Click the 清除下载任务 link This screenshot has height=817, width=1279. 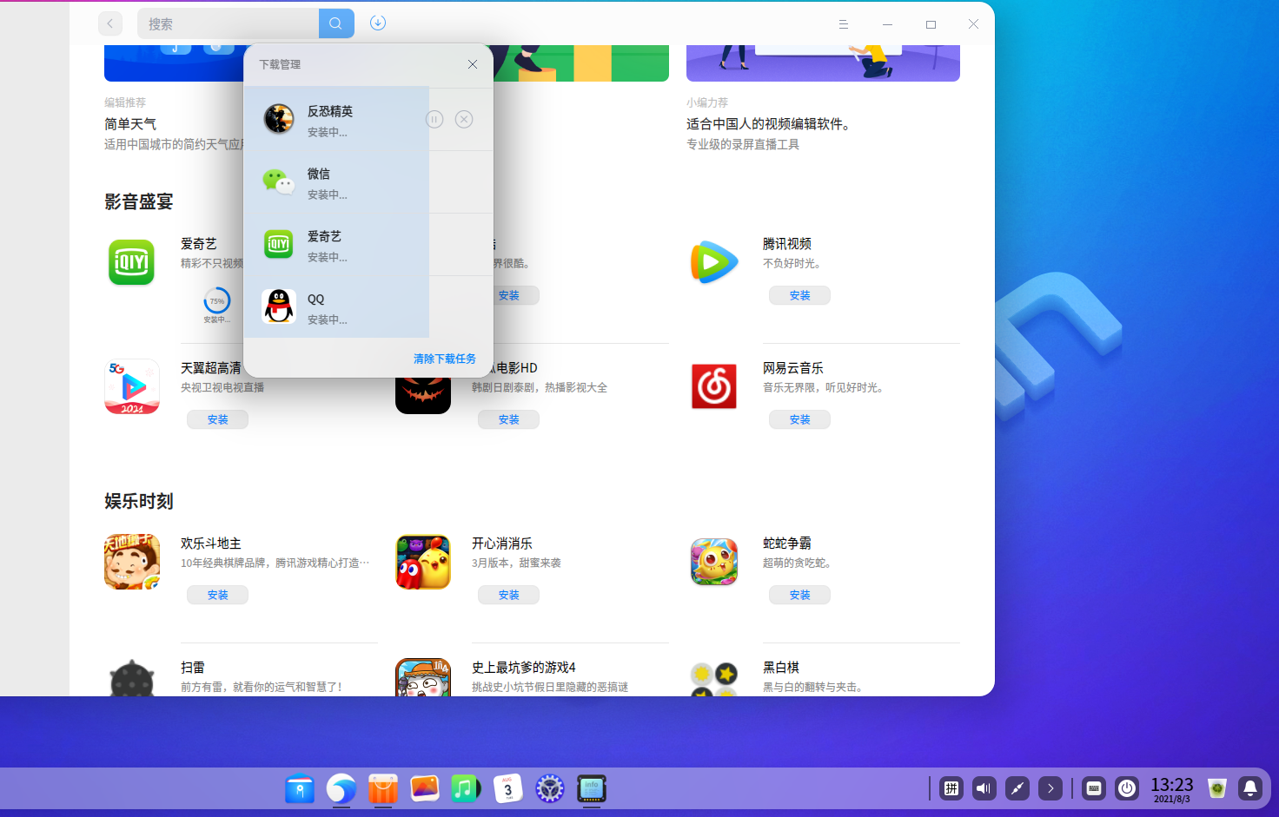(445, 359)
